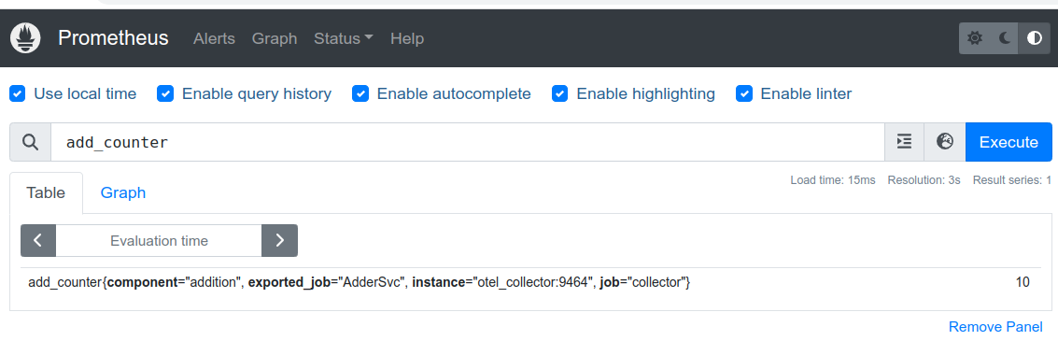
Task: Disable the Enable autocomplete checkbox
Action: point(360,93)
